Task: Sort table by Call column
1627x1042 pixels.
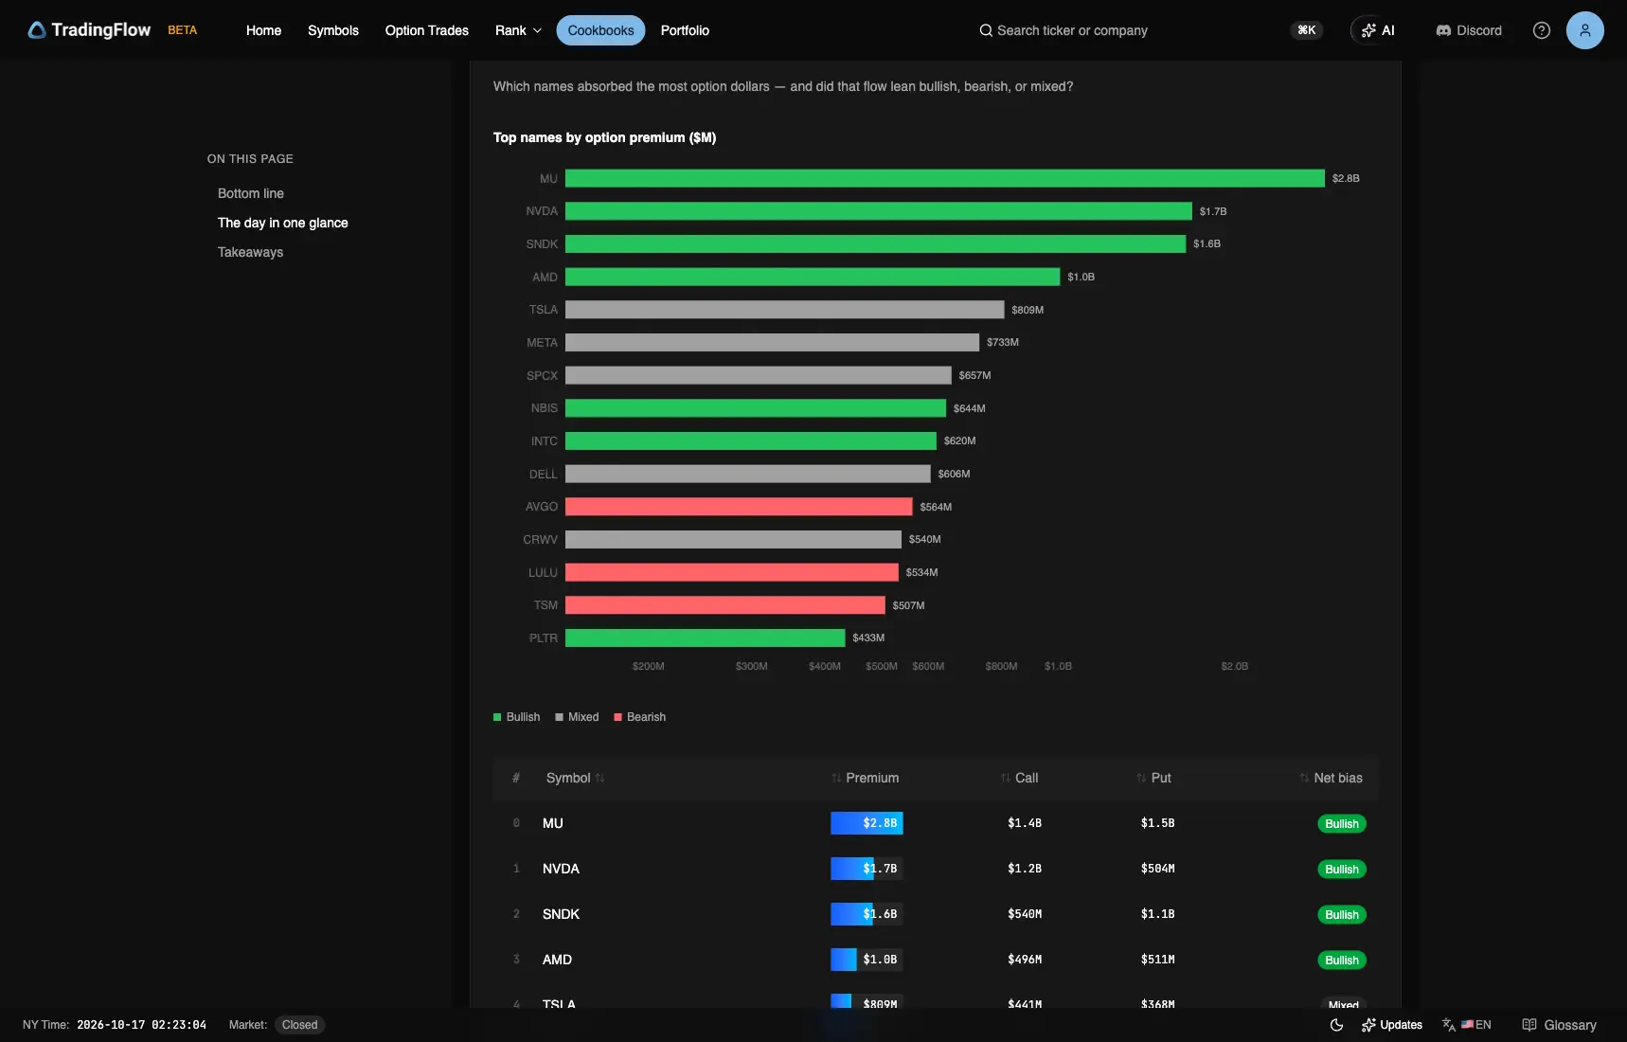Action: pos(1019,778)
